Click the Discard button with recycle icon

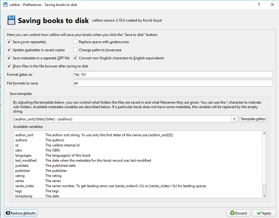click(238, 213)
